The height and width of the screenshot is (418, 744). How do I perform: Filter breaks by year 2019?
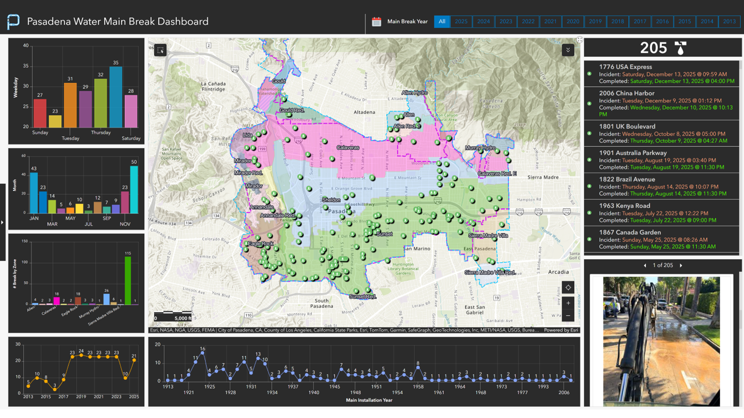click(595, 22)
